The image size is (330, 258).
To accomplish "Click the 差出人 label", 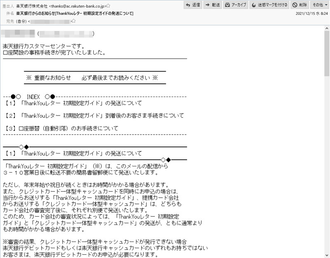I will tap(8, 6).
